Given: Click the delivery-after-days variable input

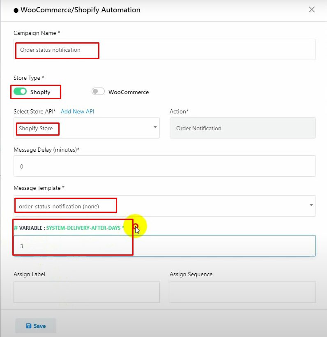Looking at the screenshot, I should point(164,246).
